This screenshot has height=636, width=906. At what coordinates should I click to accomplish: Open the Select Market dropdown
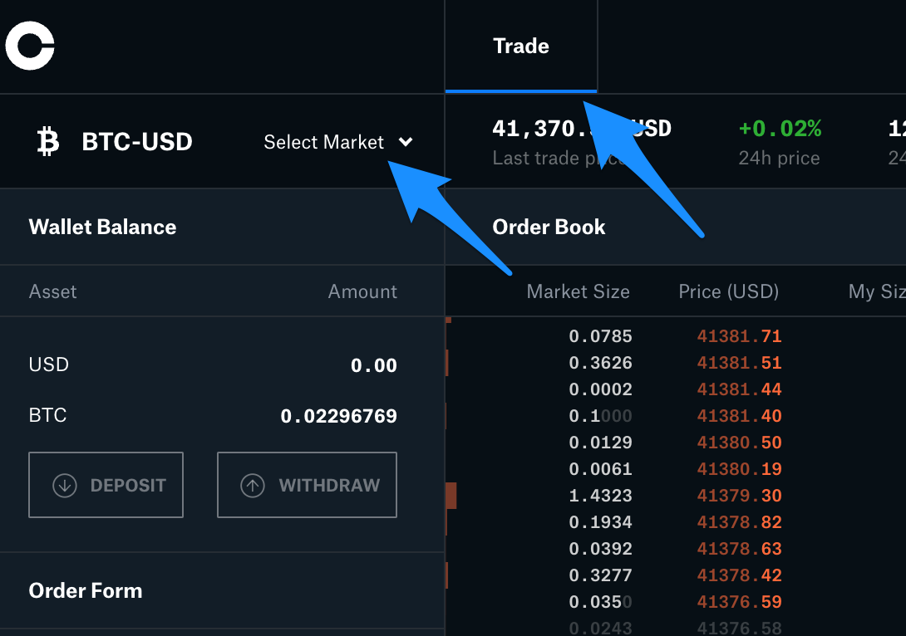[x=324, y=142]
